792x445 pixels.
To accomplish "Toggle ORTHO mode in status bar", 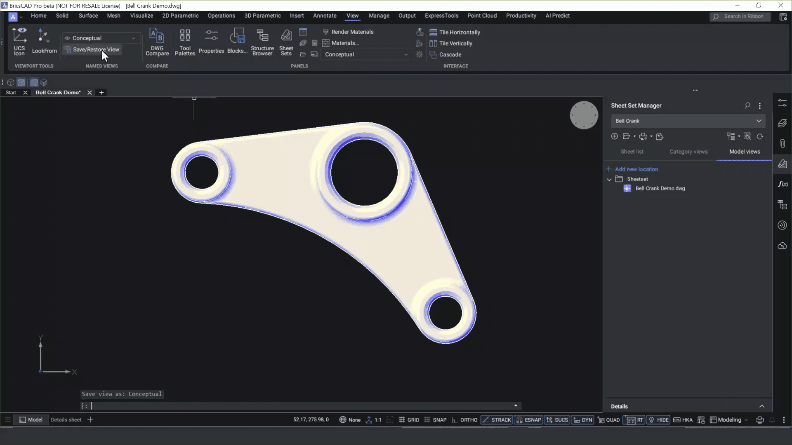I will 464,420.
